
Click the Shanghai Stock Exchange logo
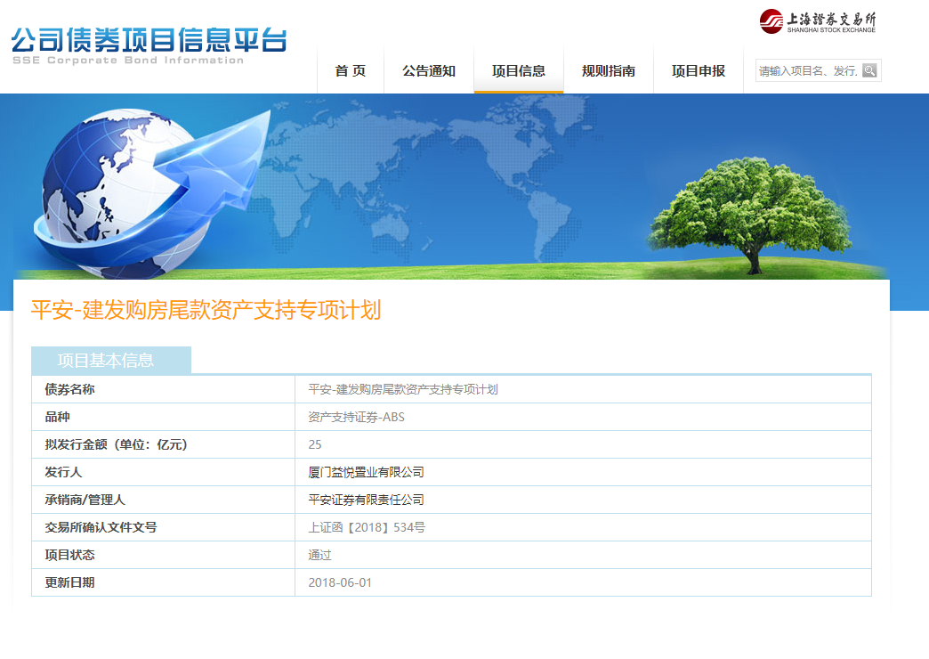817,21
